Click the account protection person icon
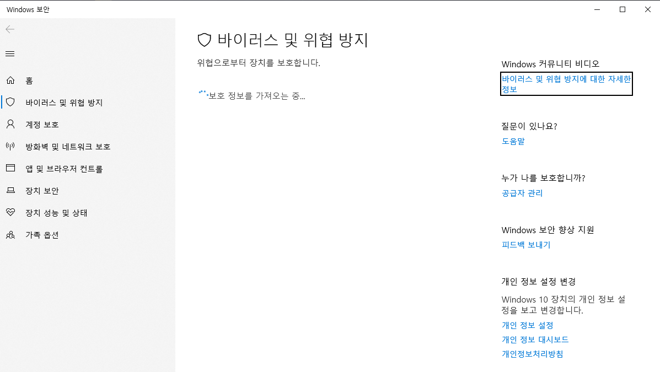Image resolution: width=660 pixels, height=372 pixels. (10, 124)
